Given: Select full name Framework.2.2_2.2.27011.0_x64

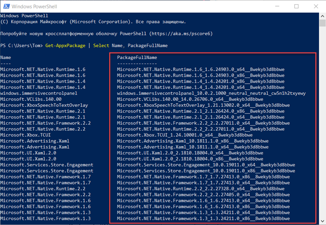Looking at the screenshot, I should [x=204, y=123].
